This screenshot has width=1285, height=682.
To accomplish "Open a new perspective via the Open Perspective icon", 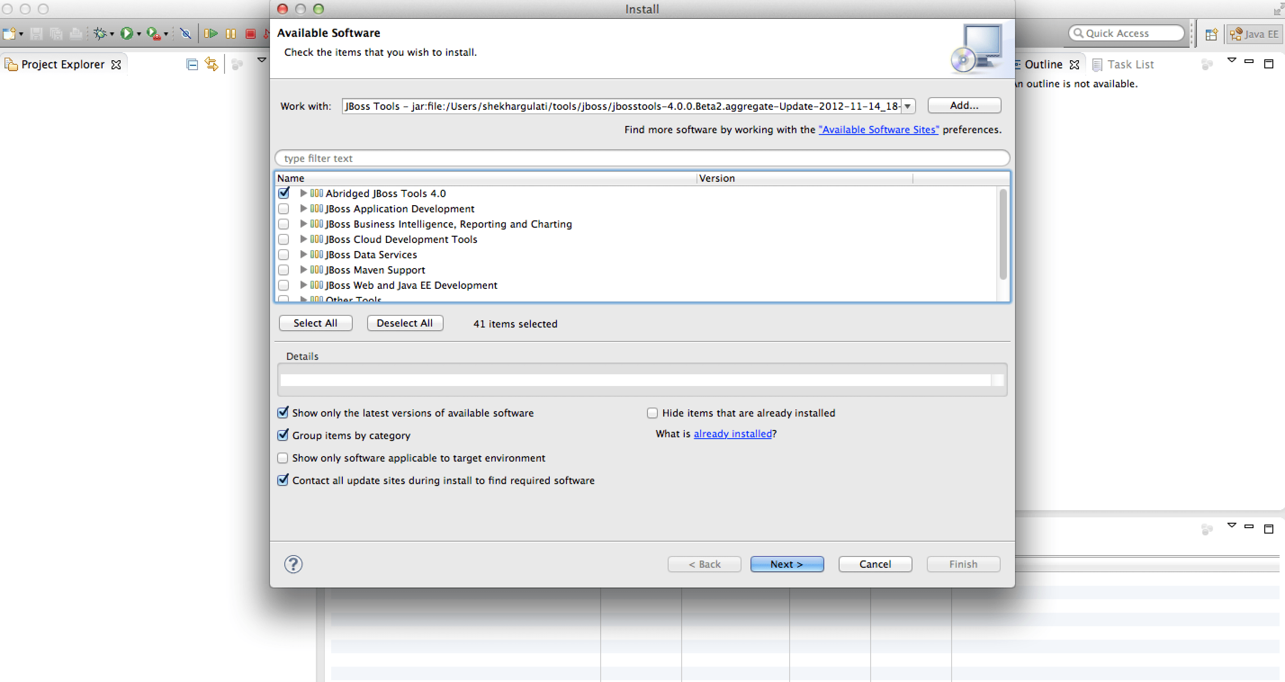I will coord(1212,33).
